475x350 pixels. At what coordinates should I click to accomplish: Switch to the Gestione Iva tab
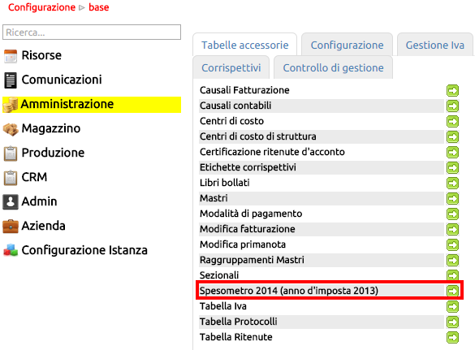434,45
